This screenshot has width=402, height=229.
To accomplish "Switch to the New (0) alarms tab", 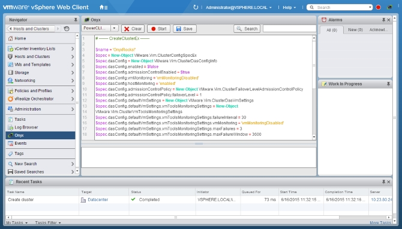I will (x=355, y=30).
